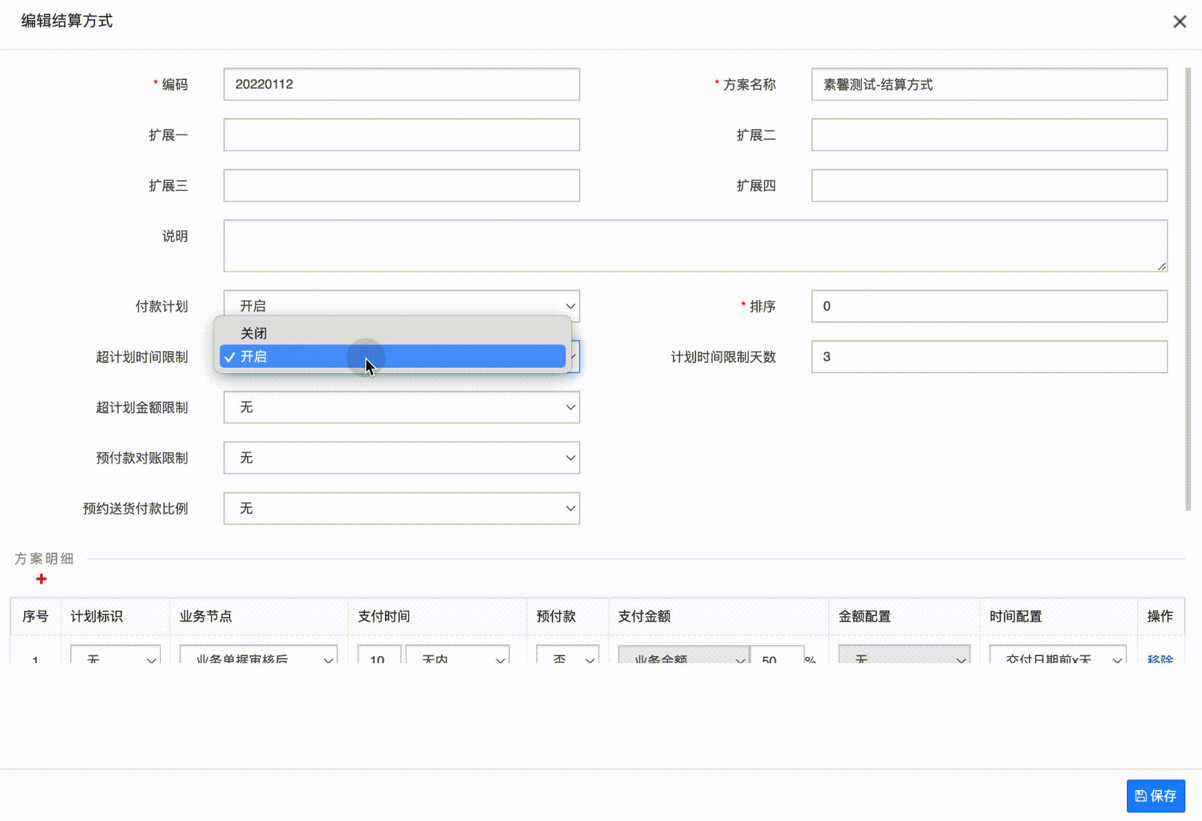
Task: Click the red plus add-row icon
Action: tap(41, 579)
